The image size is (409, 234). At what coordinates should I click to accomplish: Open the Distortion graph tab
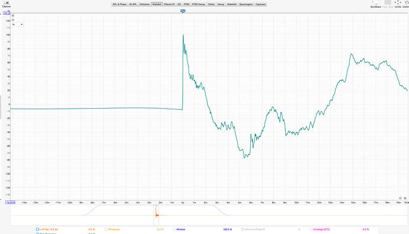(x=145, y=4)
